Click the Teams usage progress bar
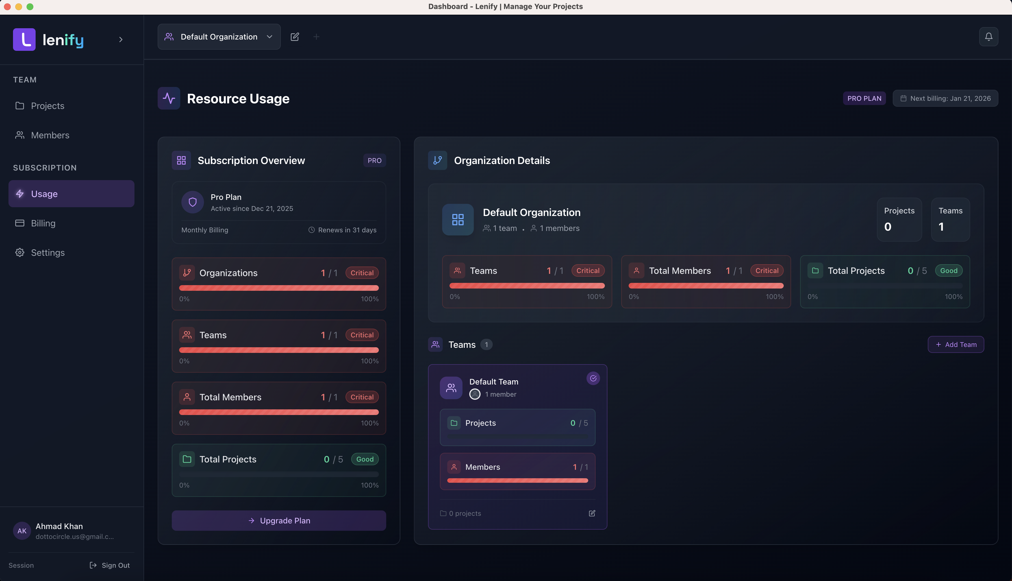The image size is (1012, 581). [279, 350]
